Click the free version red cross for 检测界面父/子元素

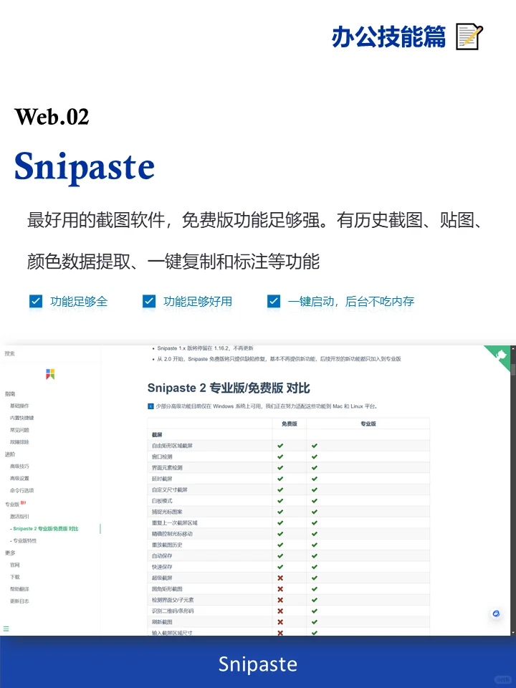tap(280, 600)
